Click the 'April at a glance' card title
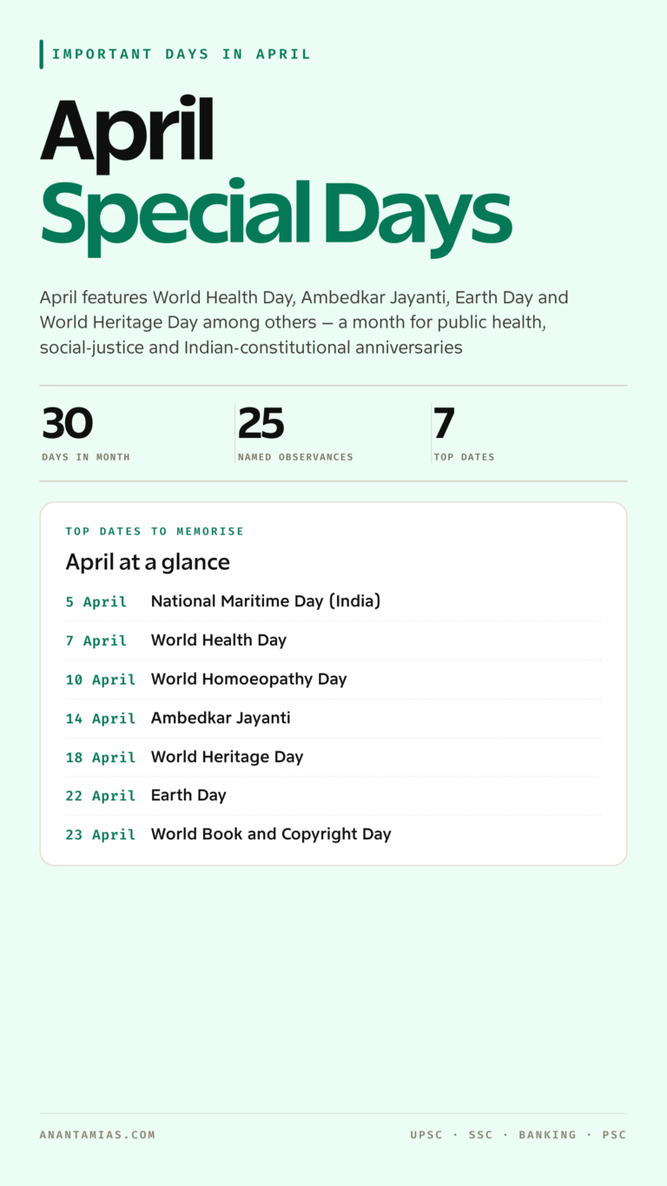Screen dimensions: 667x1186 (148, 562)
